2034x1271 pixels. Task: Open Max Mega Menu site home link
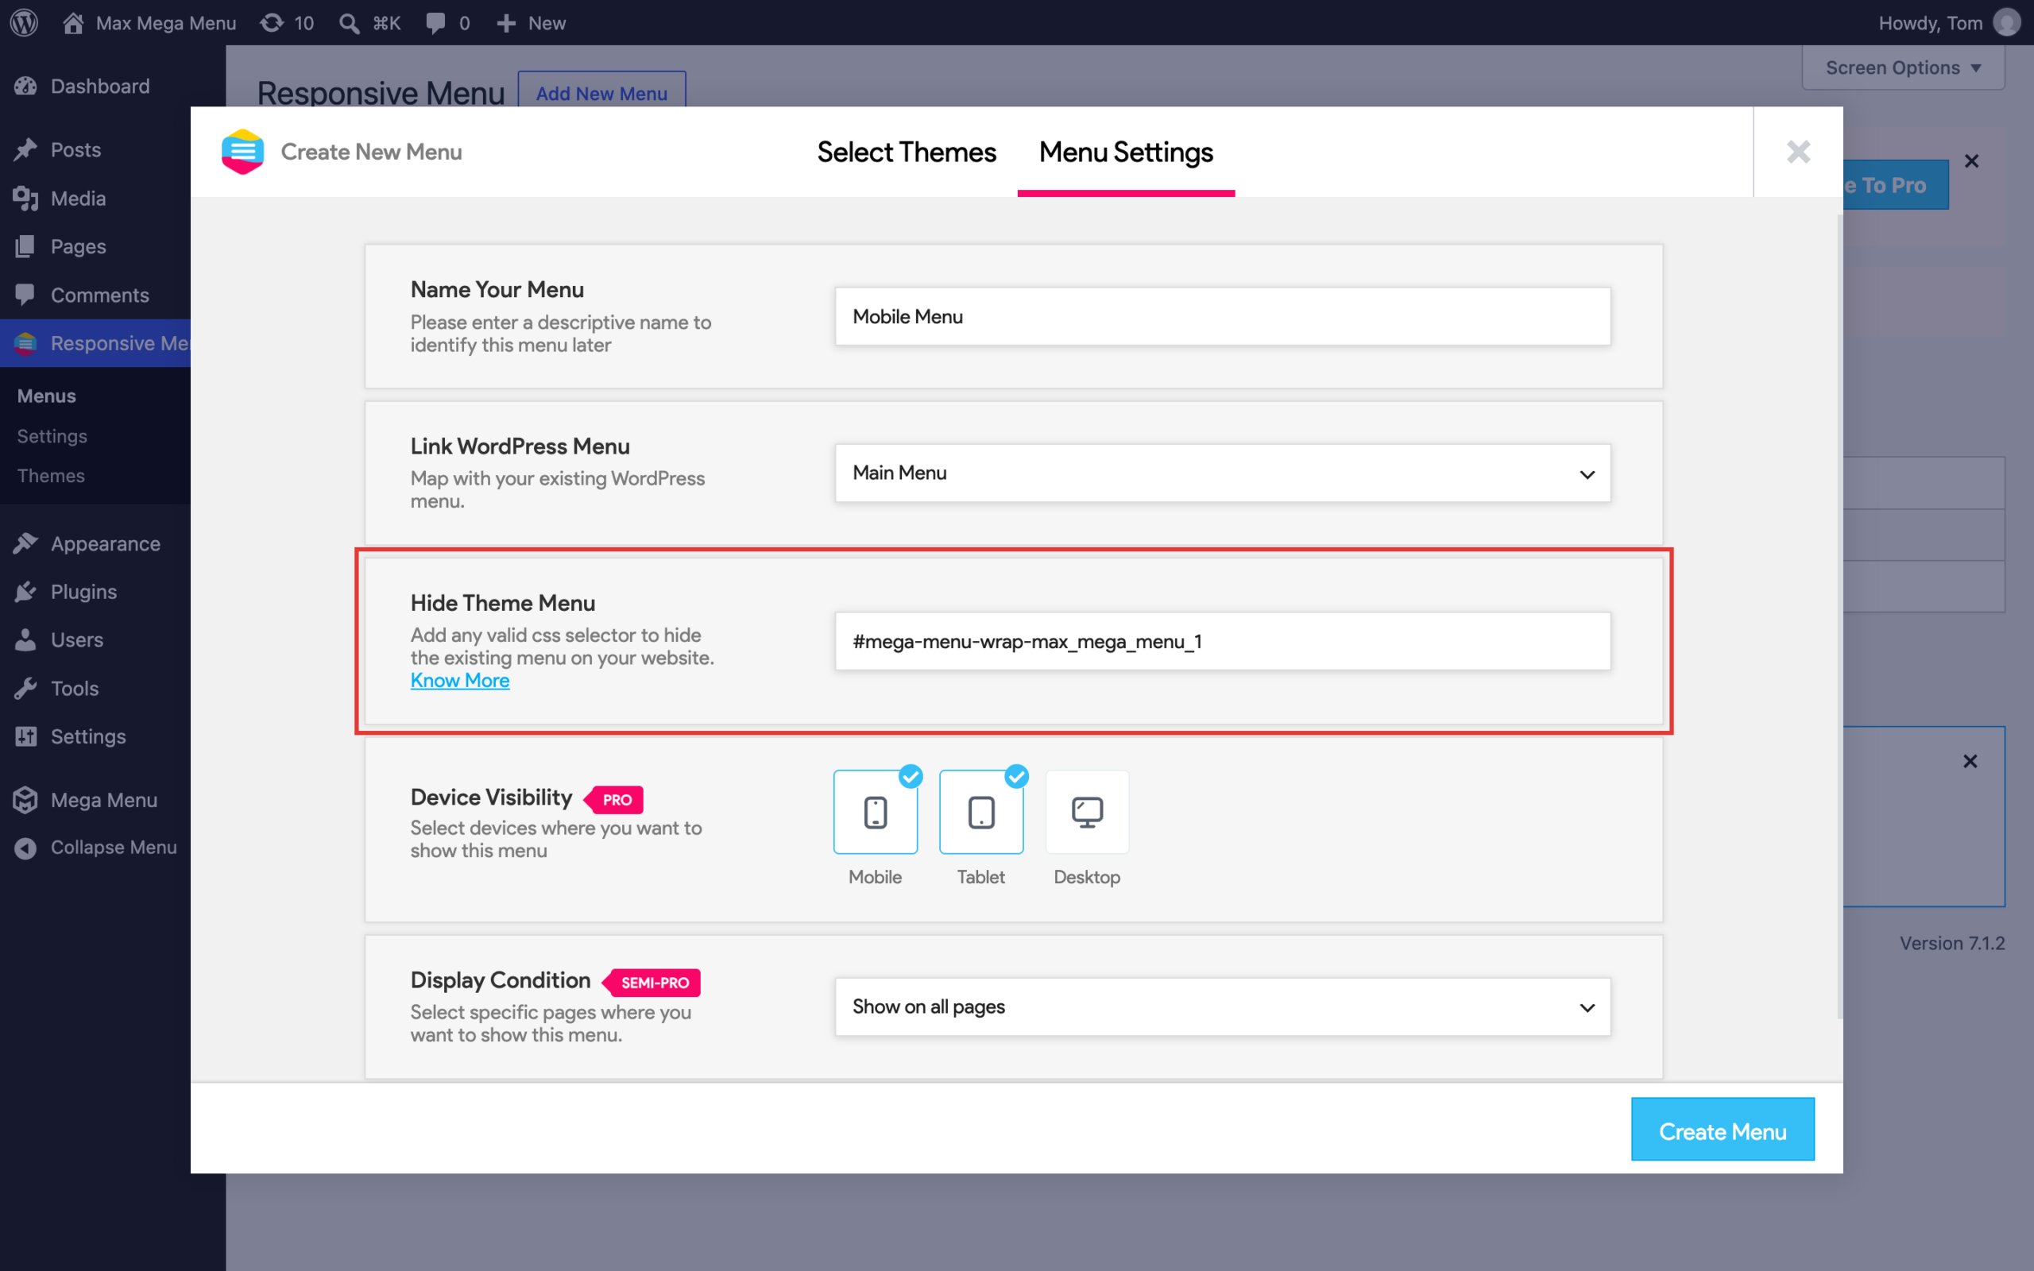point(149,23)
